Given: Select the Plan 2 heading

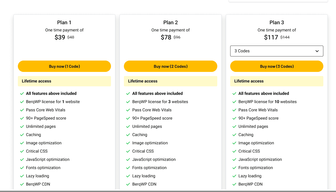Looking at the screenshot, I should 170,22.
